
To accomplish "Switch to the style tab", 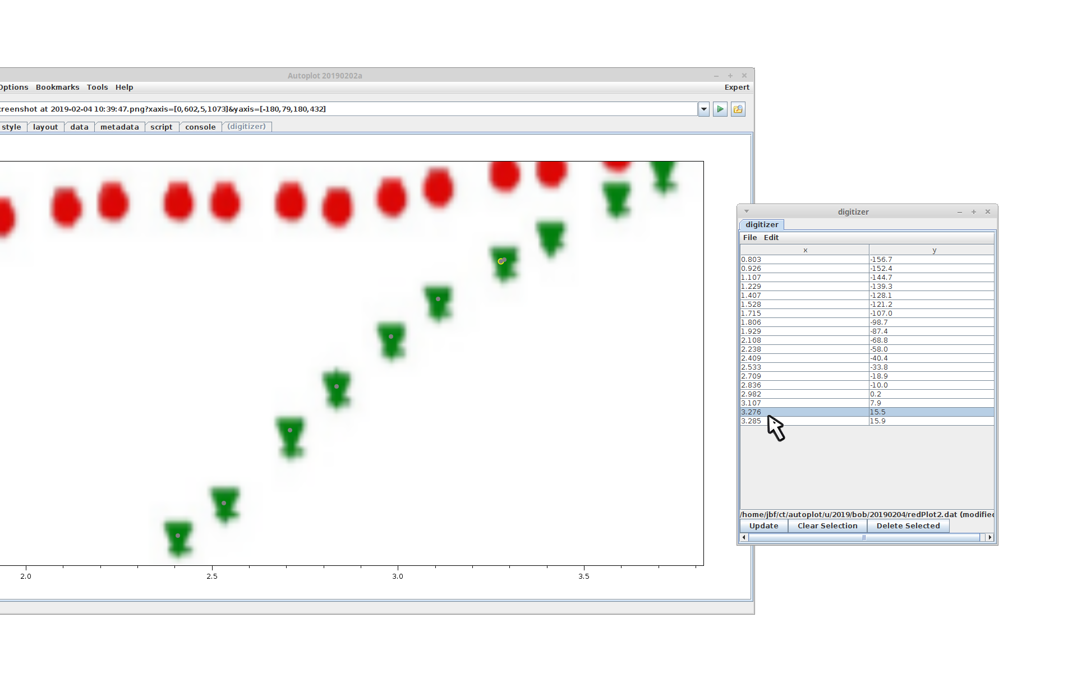I will pos(11,127).
